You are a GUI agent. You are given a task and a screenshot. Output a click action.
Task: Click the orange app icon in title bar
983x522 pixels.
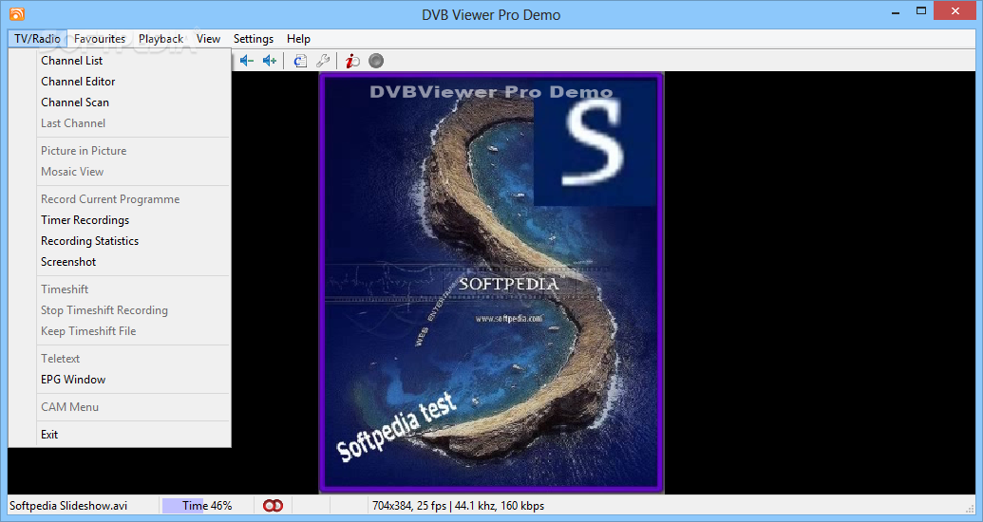17,14
